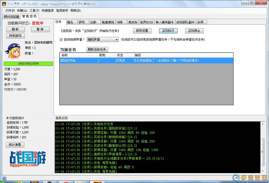This screenshot has width=269, height=183.
Task: Click the 统计清零 button
Action: tap(15, 145)
